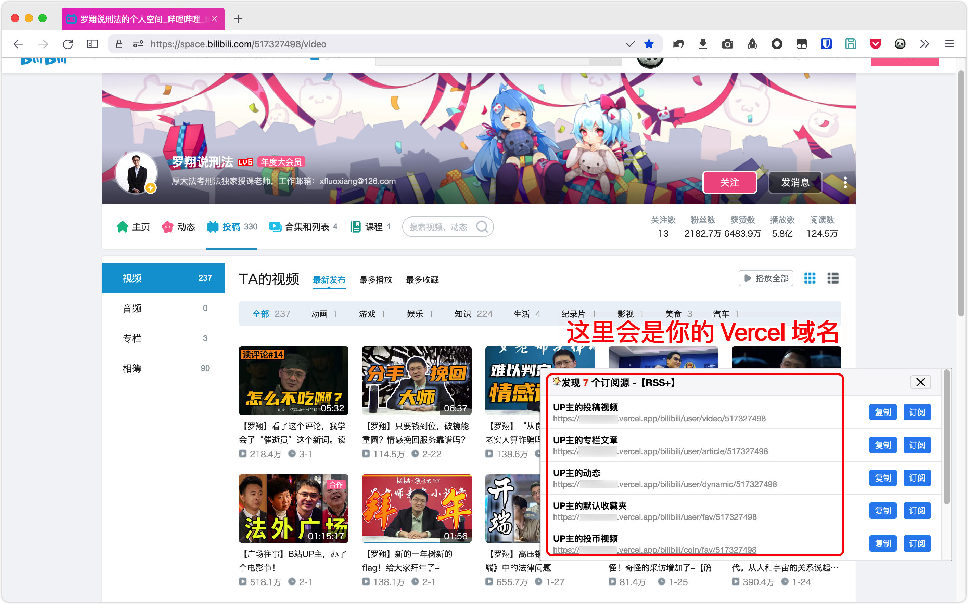Screen dimensions: 968x604
Task: Toggle the Firefox sidebar icon
Action: [x=92, y=44]
